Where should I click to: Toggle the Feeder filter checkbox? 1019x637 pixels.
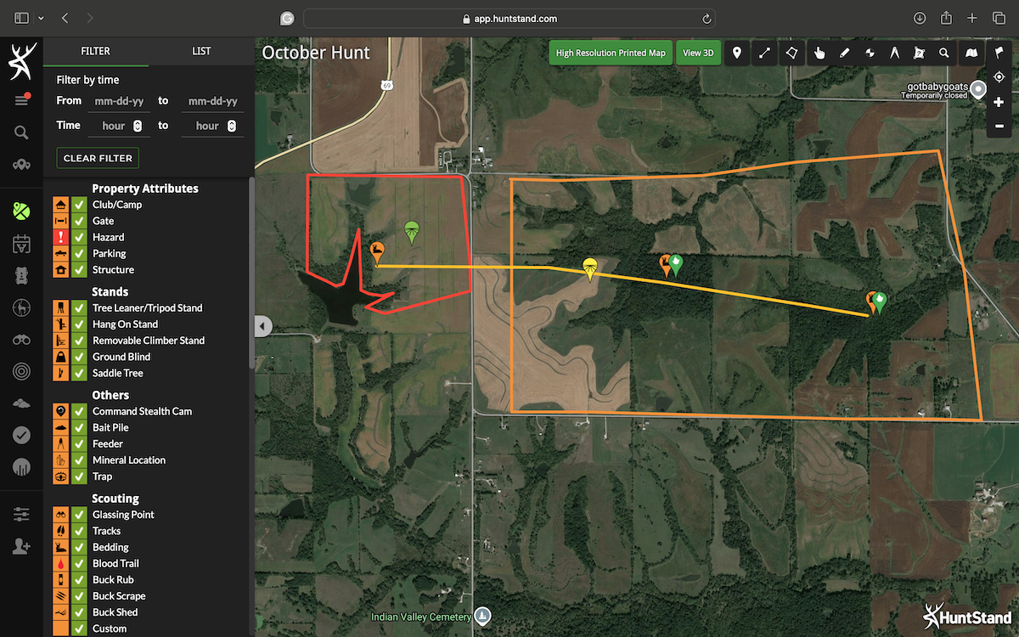(80, 443)
